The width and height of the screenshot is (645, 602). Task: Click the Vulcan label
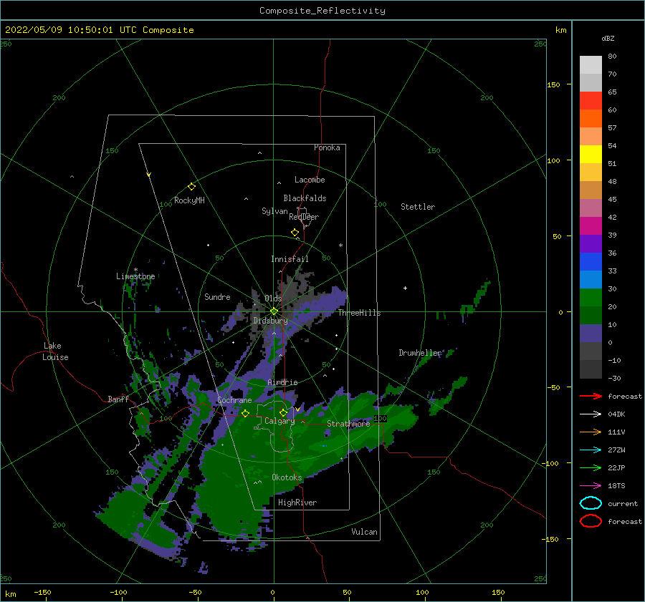click(365, 531)
